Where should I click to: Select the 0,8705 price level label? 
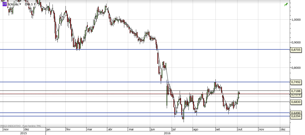(296, 50)
